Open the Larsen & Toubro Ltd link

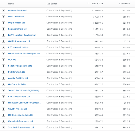pyautogui.click(x=18, y=10)
